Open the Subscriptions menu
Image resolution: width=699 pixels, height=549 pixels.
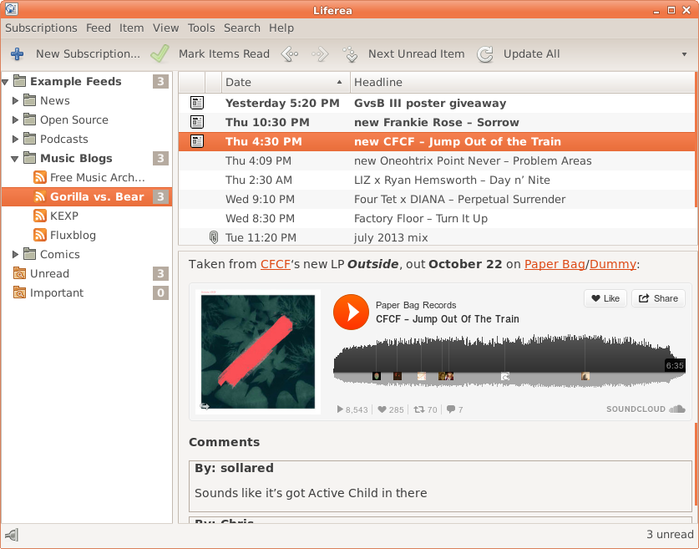click(41, 28)
